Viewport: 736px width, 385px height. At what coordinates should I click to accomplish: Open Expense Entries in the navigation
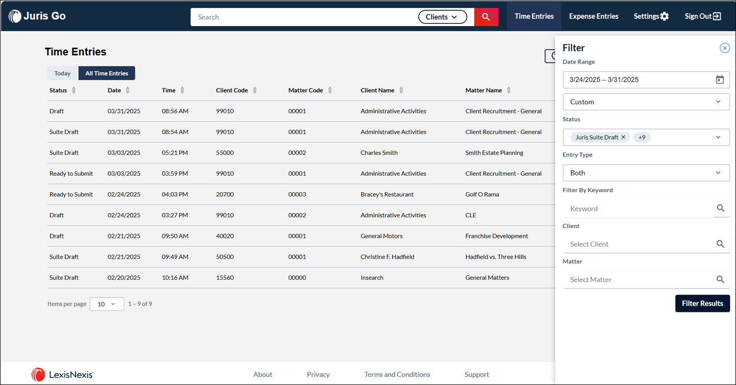[x=593, y=16]
